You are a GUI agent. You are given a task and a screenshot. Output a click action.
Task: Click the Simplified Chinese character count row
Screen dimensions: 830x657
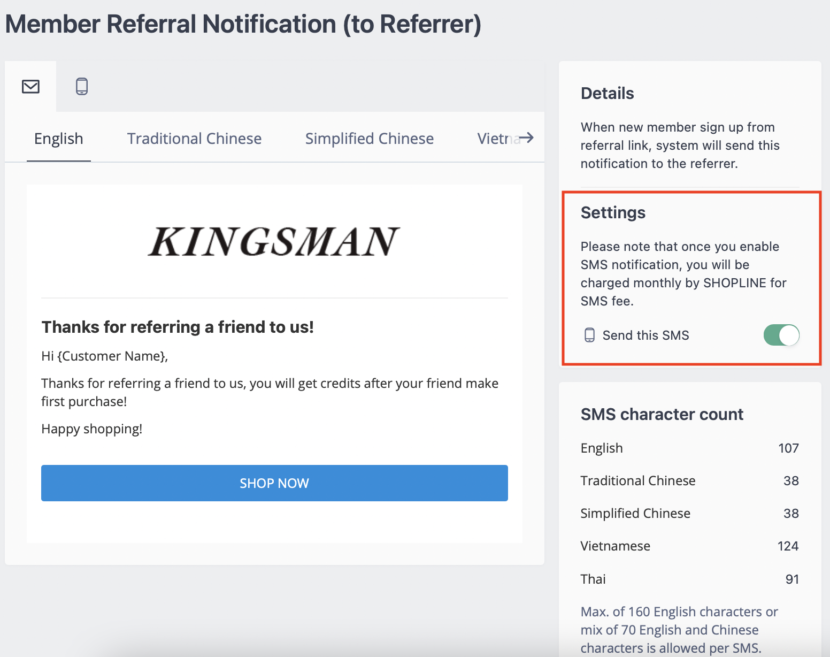click(690, 514)
